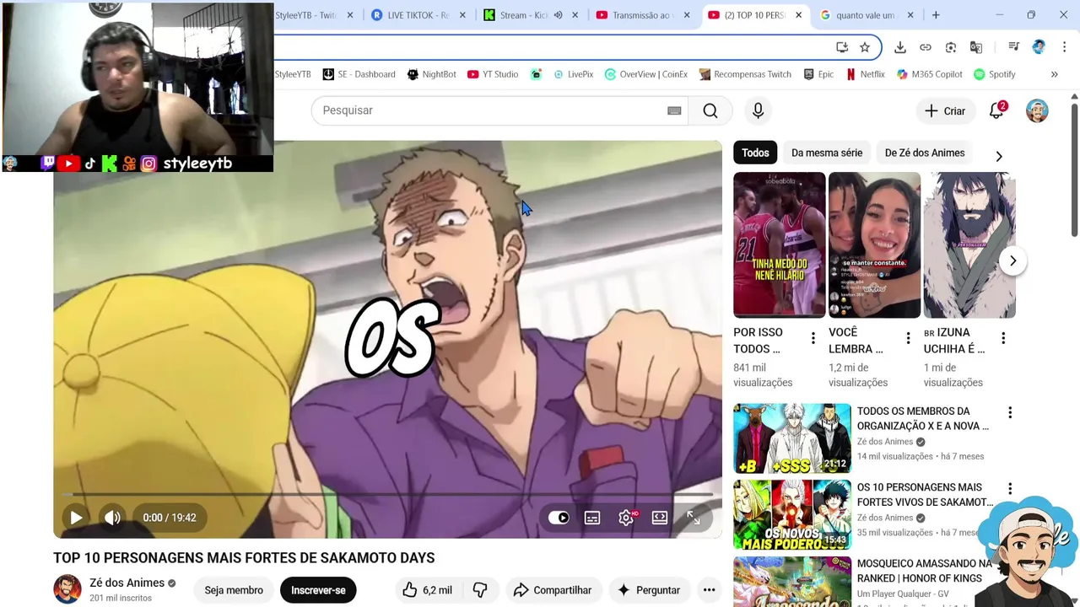This screenshot has width=1080, height=607.
Task: Open the media control toolbar icon
Action: (1014, 47)
